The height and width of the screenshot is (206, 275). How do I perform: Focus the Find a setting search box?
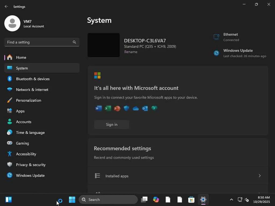(42, 42)
